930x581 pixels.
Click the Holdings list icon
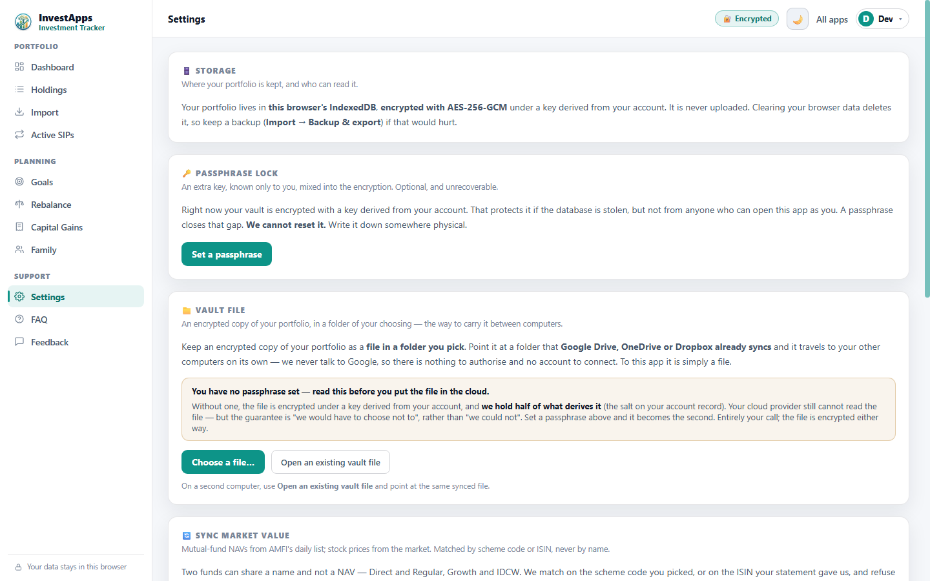[19, 89]
